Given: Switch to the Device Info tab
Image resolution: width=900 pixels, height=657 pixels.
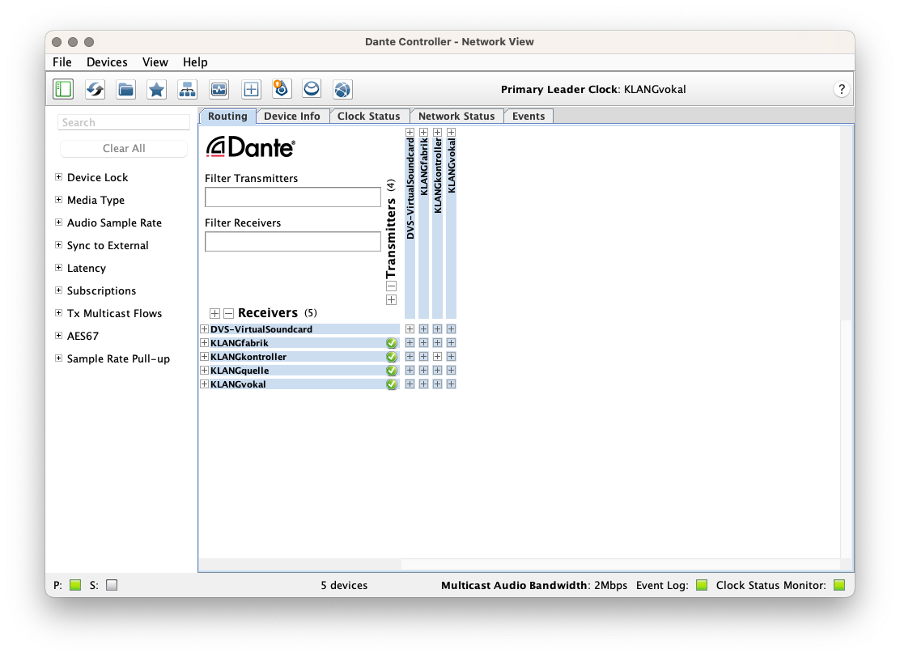Looking at the screenshot, I should tap(292, 116).
